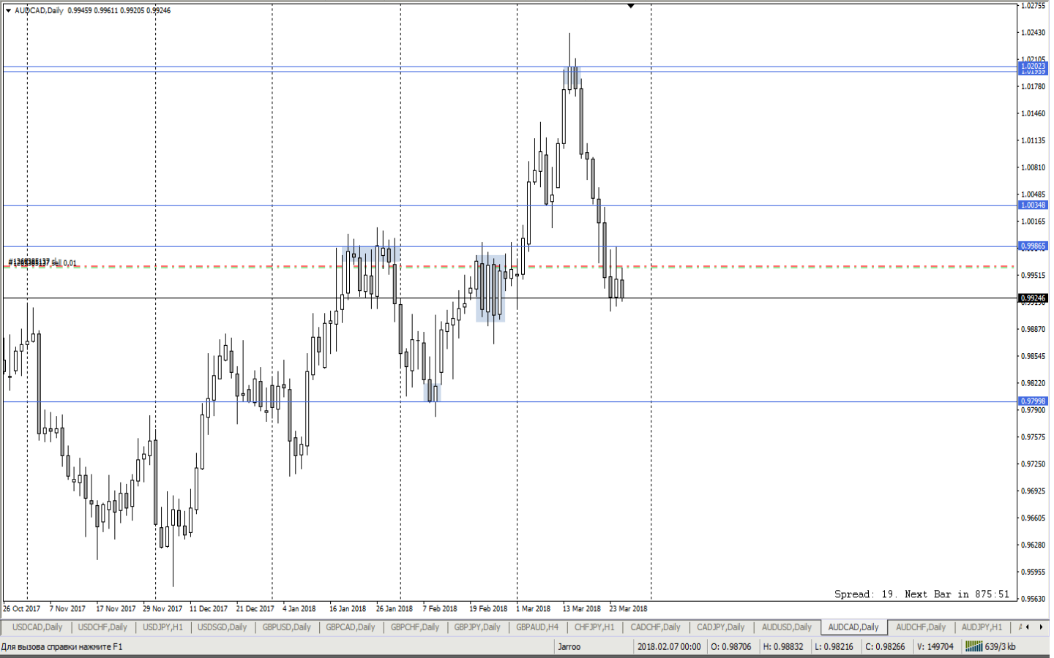Click the 23 Mar 2018 date label

pyautogui.click(x=628, y=608)
